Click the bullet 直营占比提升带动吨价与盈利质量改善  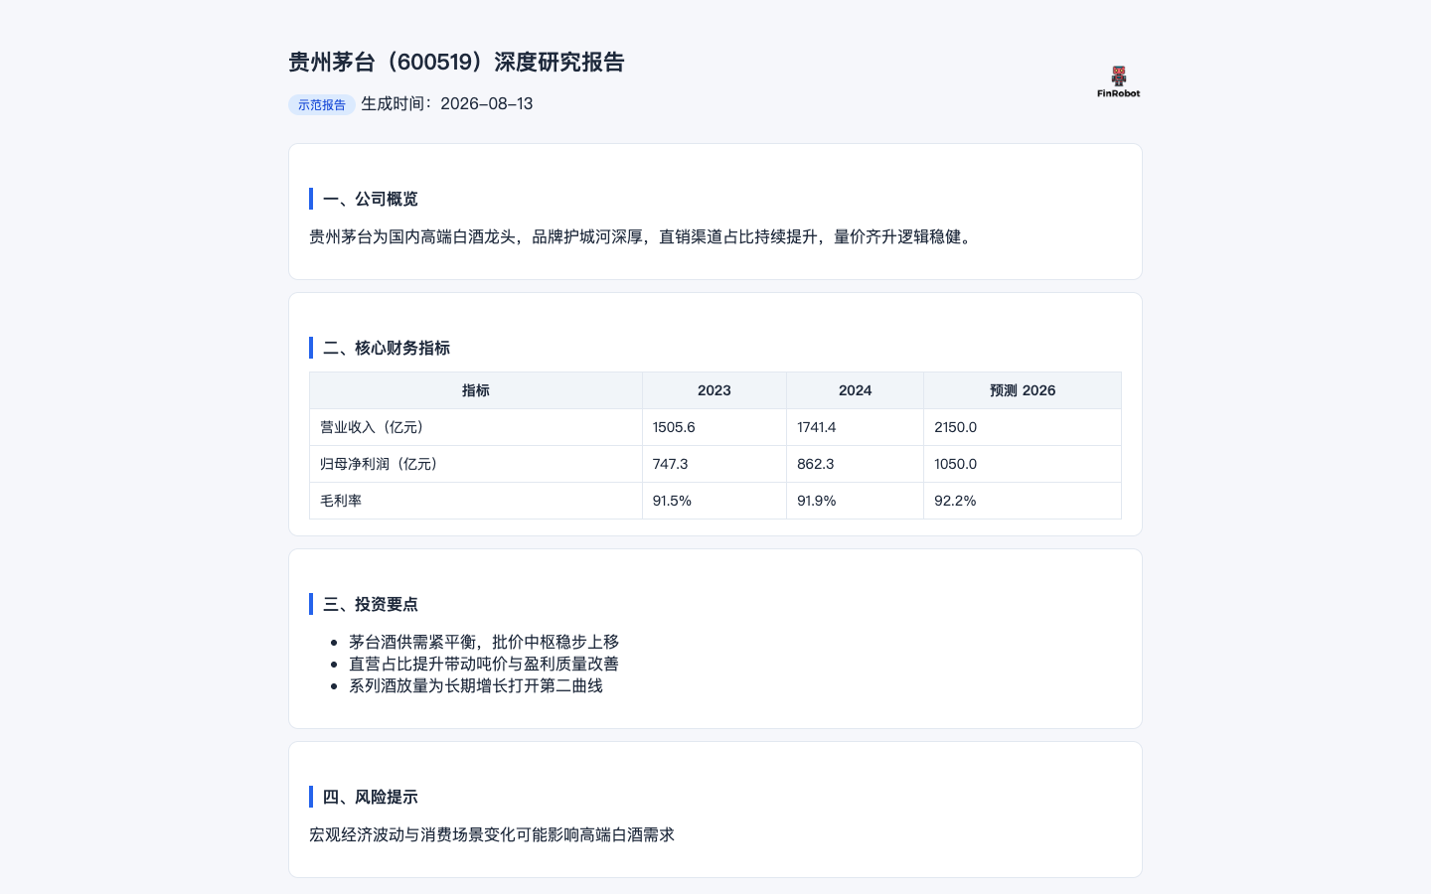(484, 664)
